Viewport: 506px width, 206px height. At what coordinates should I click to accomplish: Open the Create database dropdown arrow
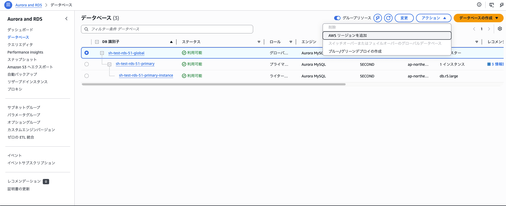pos(497,18)
